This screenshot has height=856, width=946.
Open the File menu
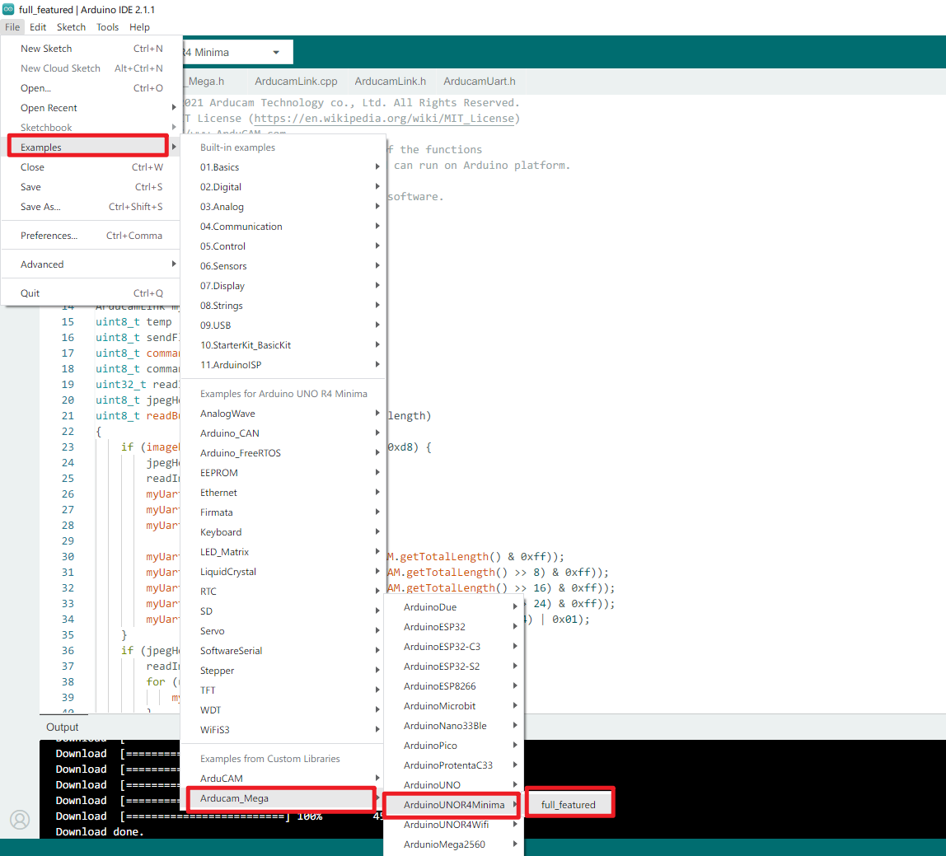pos(12,27)
